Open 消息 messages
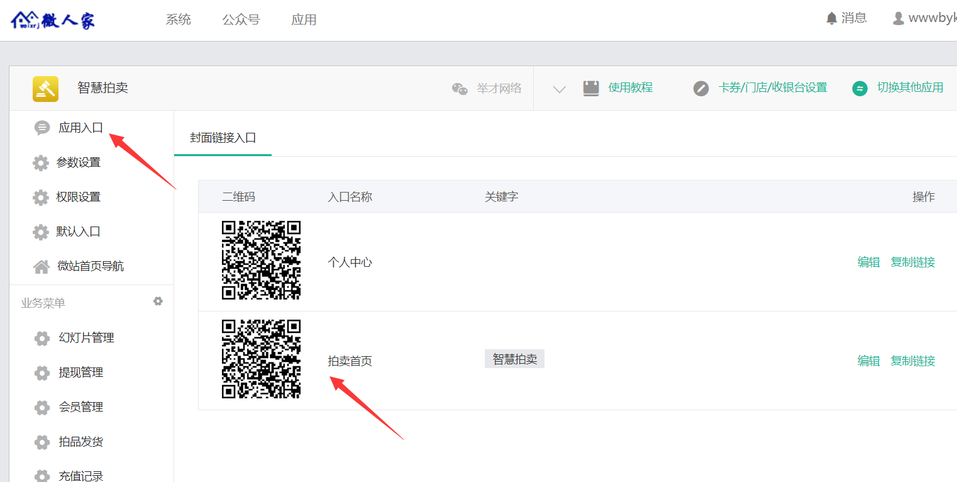 [x=854, y=18]
